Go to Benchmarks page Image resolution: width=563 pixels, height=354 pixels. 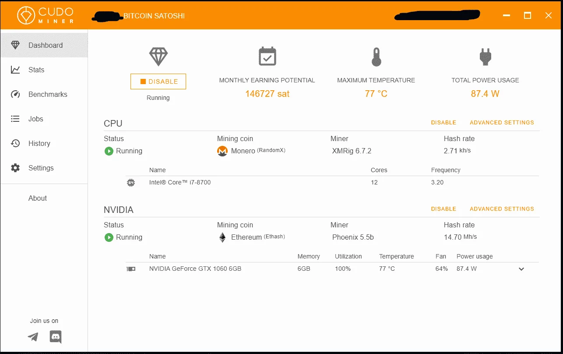click(x=44, y=94)
